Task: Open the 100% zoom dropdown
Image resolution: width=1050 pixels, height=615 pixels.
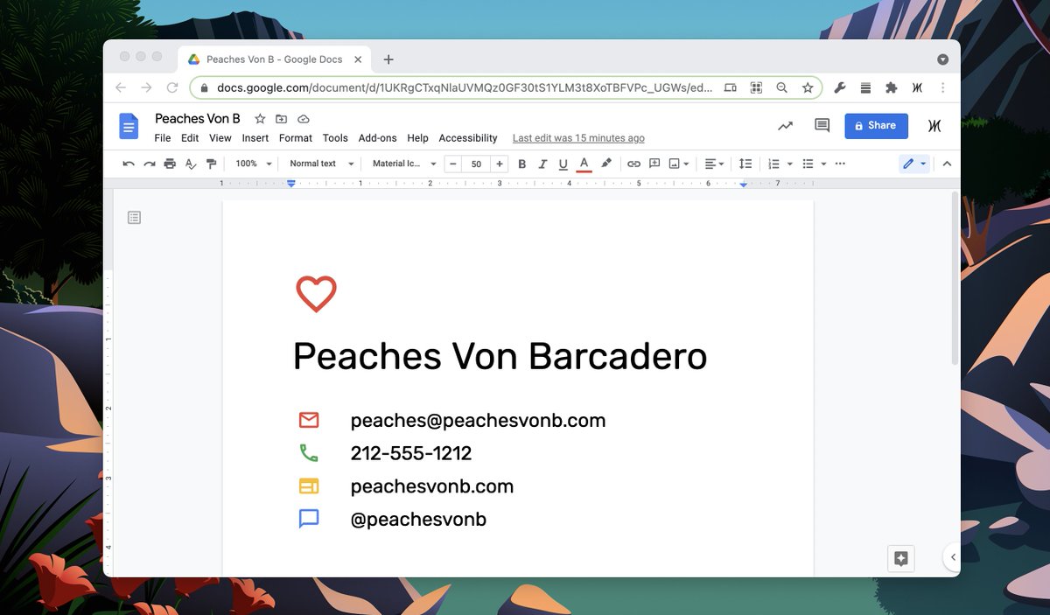Action: pos(253,164)
